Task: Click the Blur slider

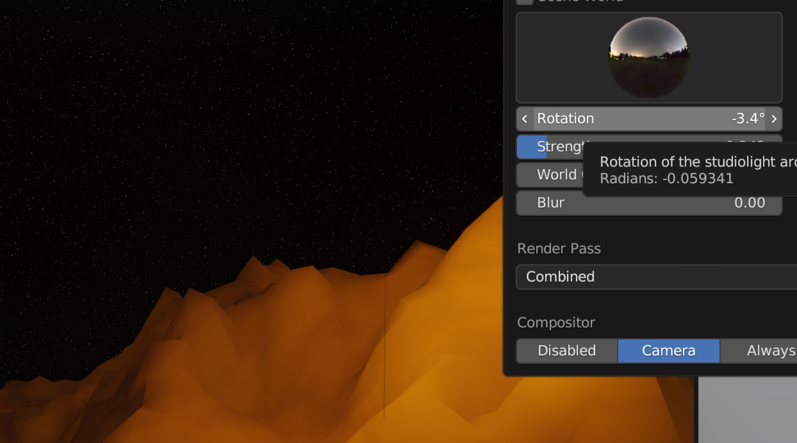Action: [649, 203]
